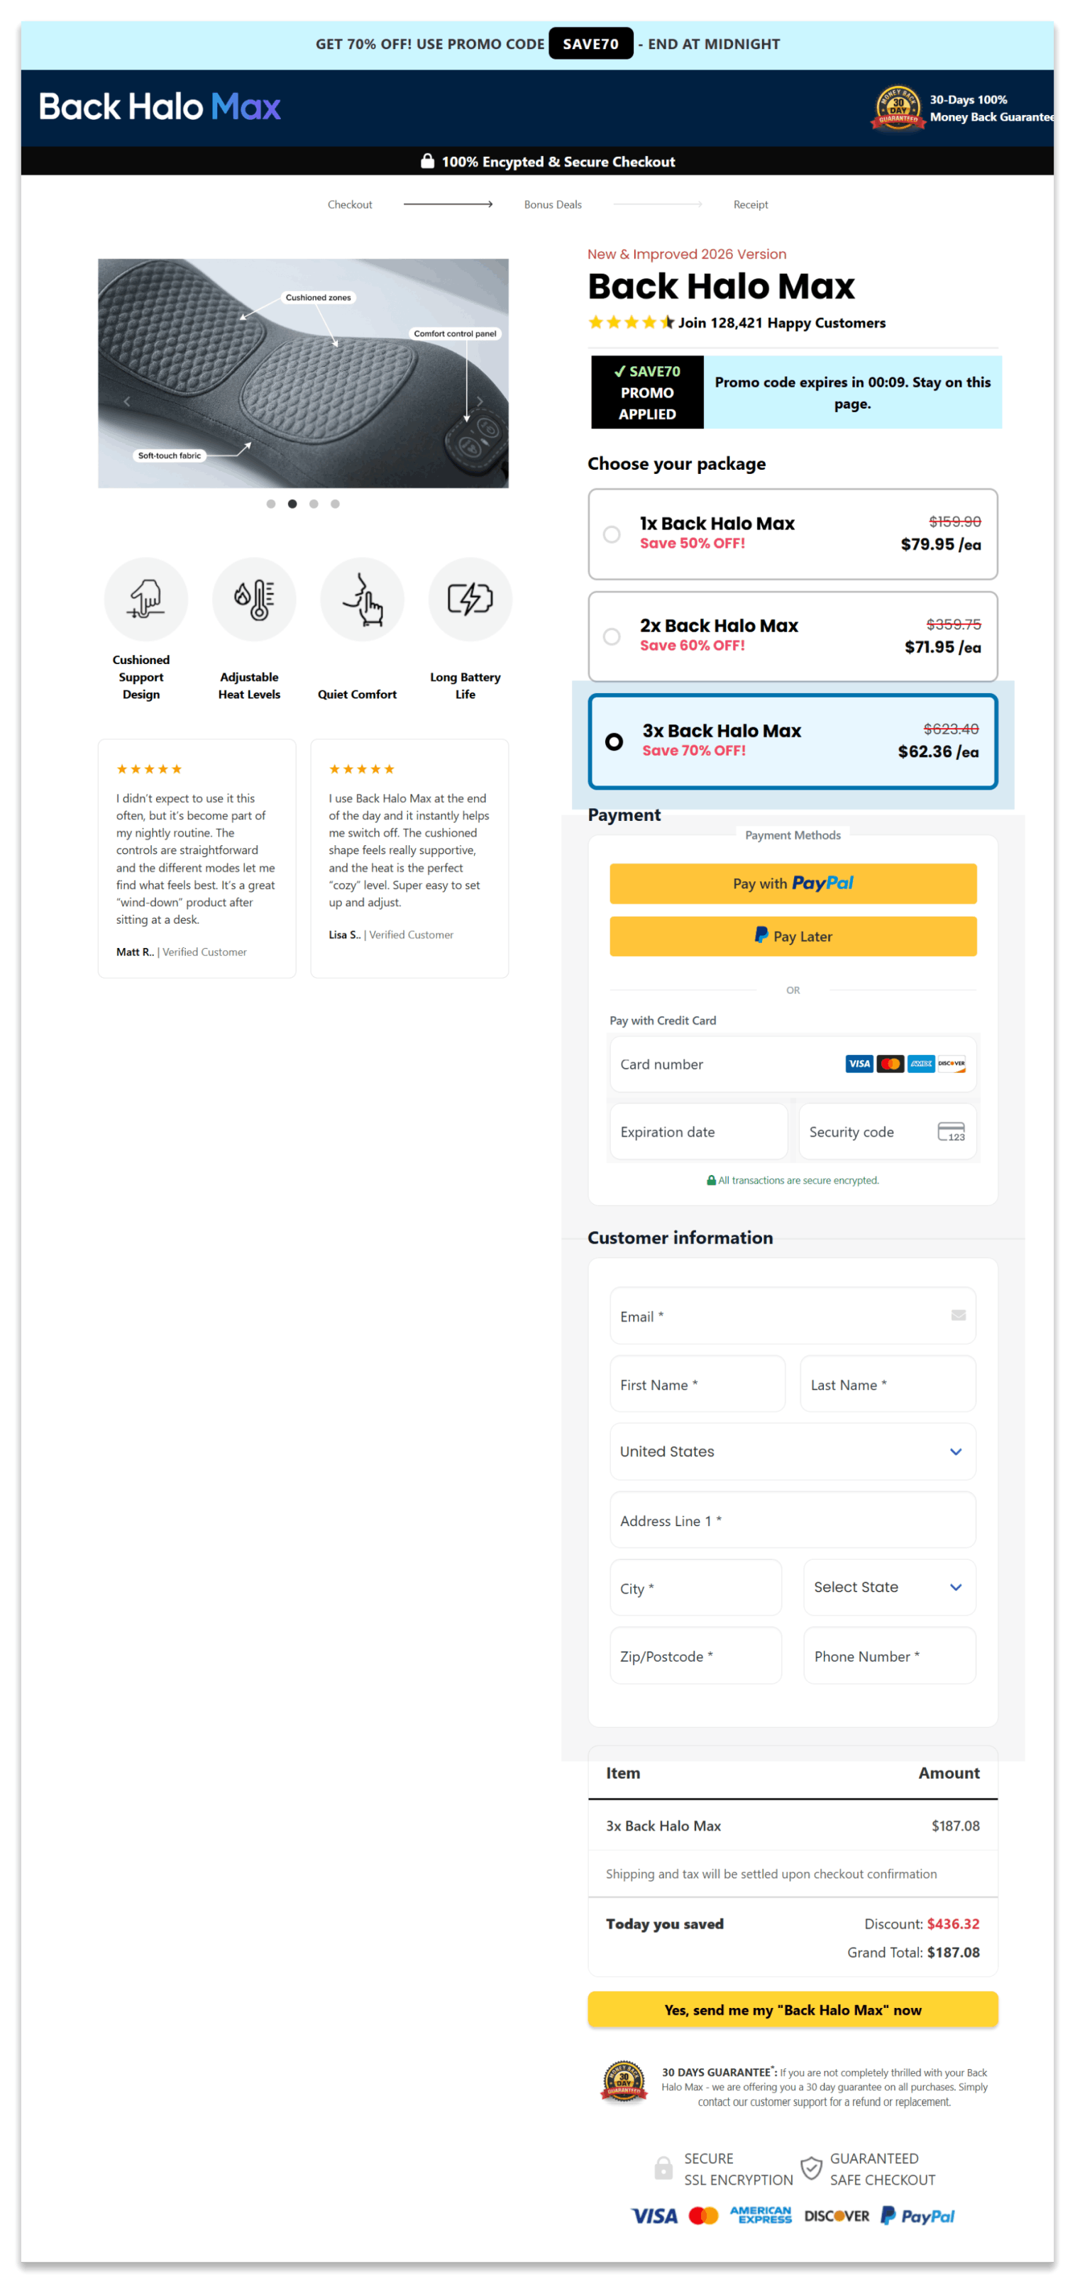Click the Address Line 1 field
Viewport: 1075px width, 2284px height.
coord(793,1521)
